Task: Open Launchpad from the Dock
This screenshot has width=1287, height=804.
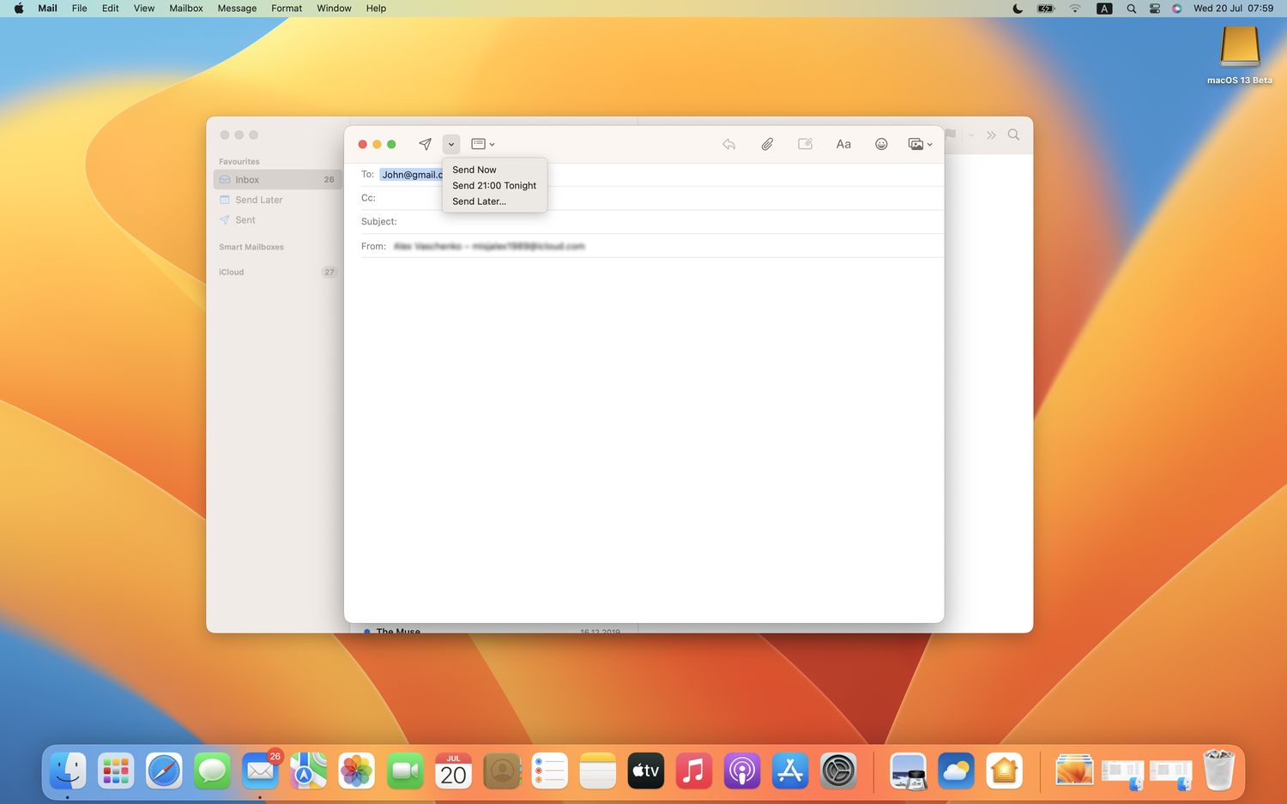Action: point(116,771)
